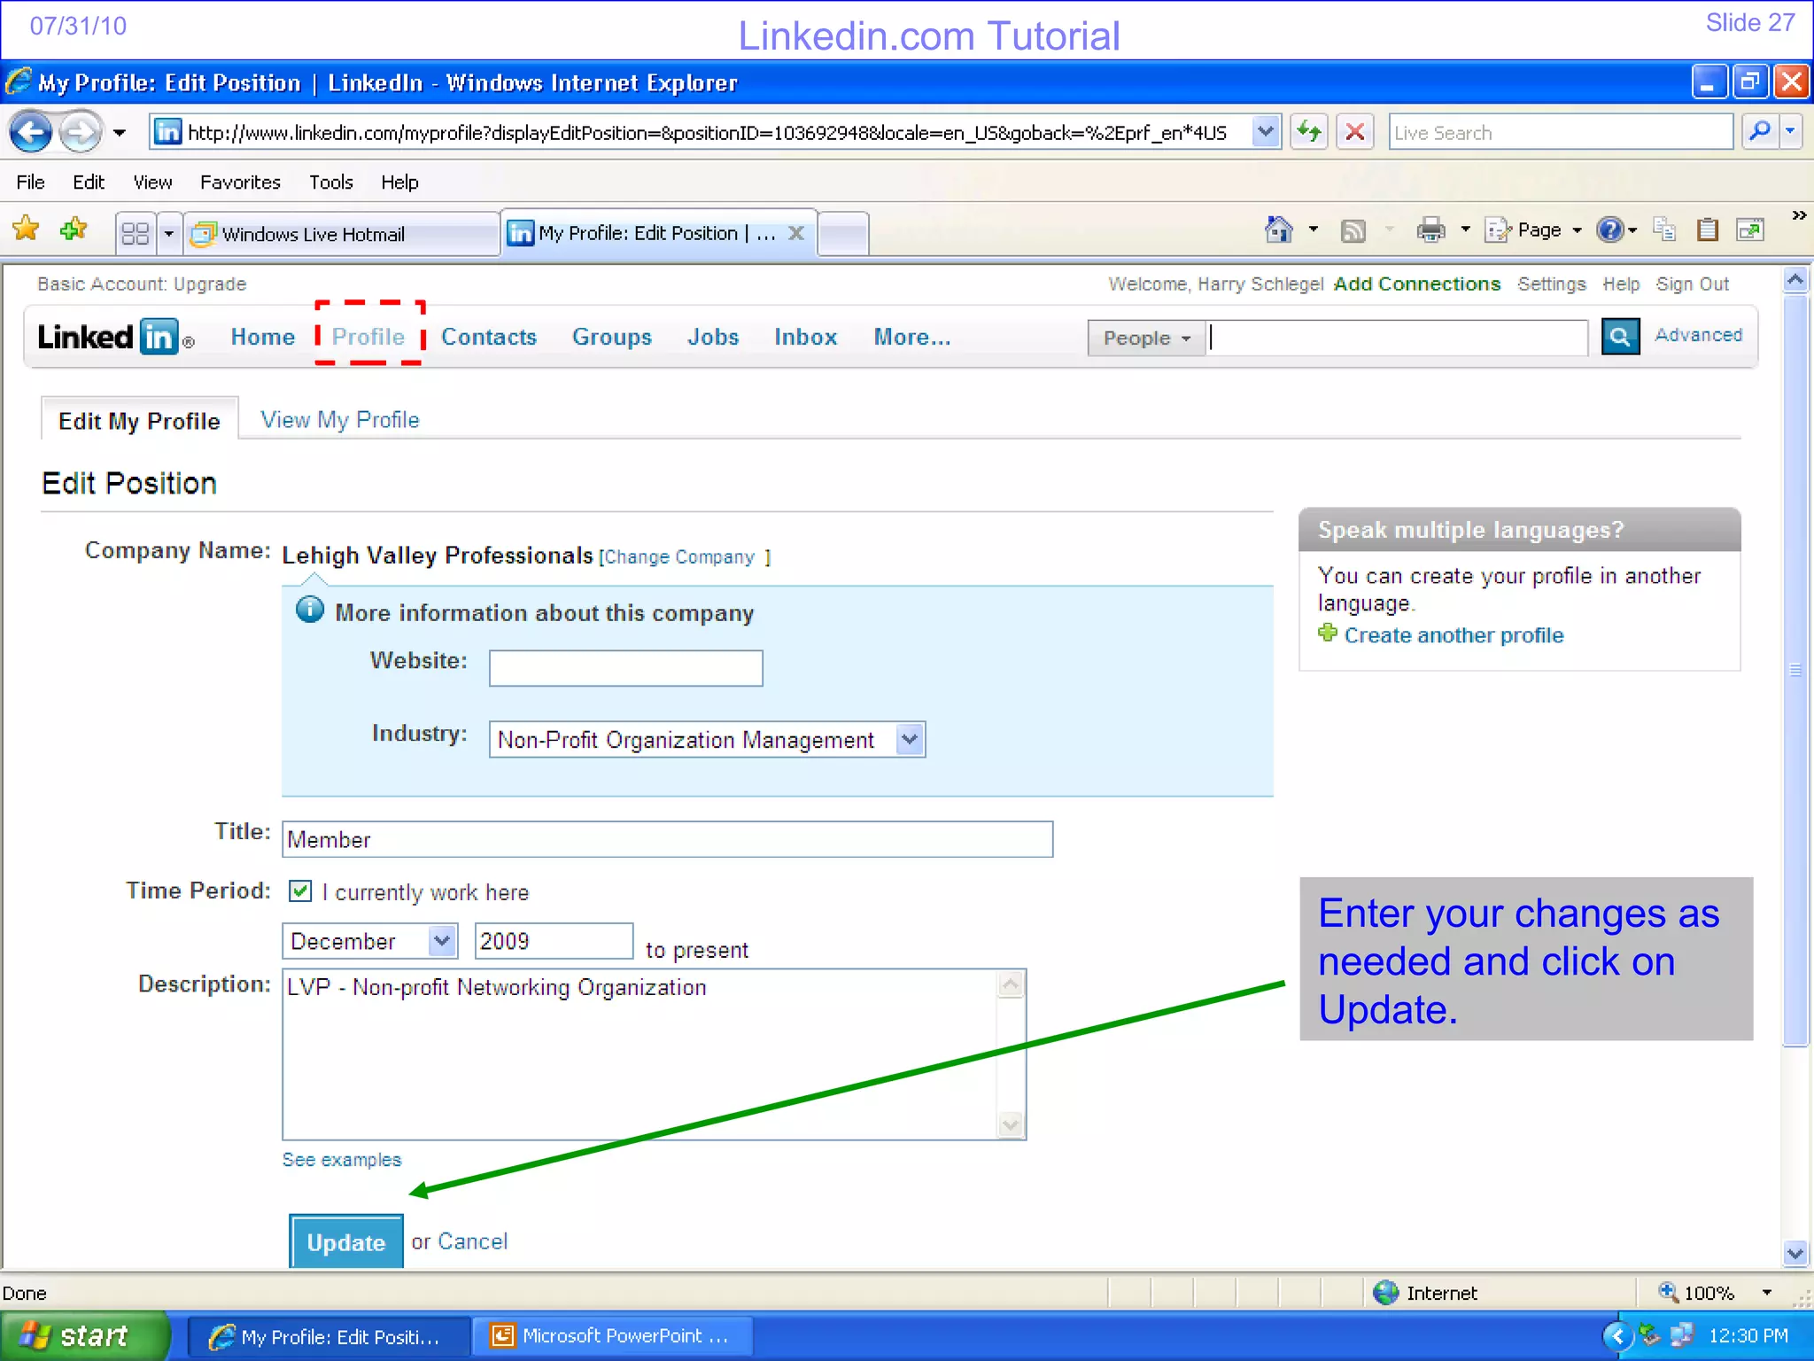Expand the address bar history dropdown

(1266, 132)
